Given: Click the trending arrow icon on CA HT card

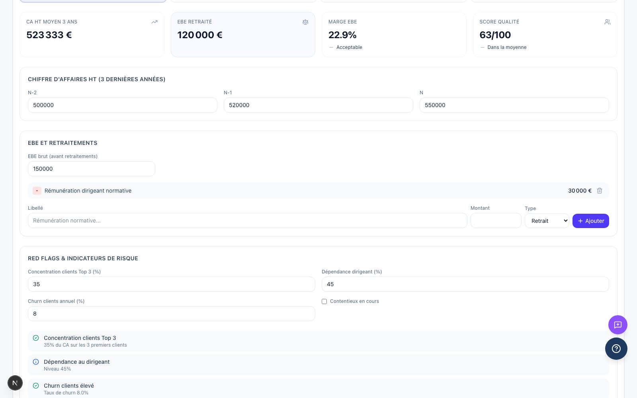Looking at the screenshot, I should point(154,22).
